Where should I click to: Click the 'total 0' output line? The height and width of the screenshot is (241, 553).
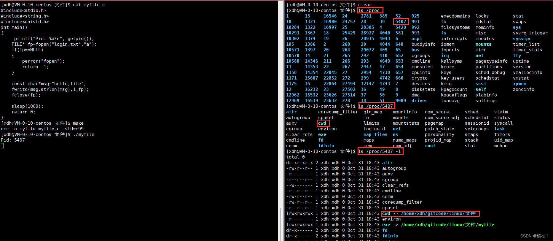[x=295, y=157]
